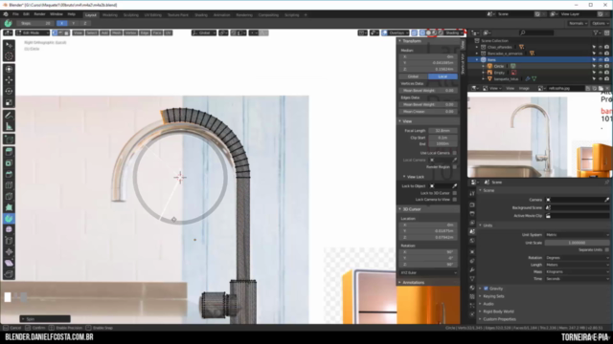Click the eyedropper beside Camera field

pyautogui.click(x=606, y=200)
